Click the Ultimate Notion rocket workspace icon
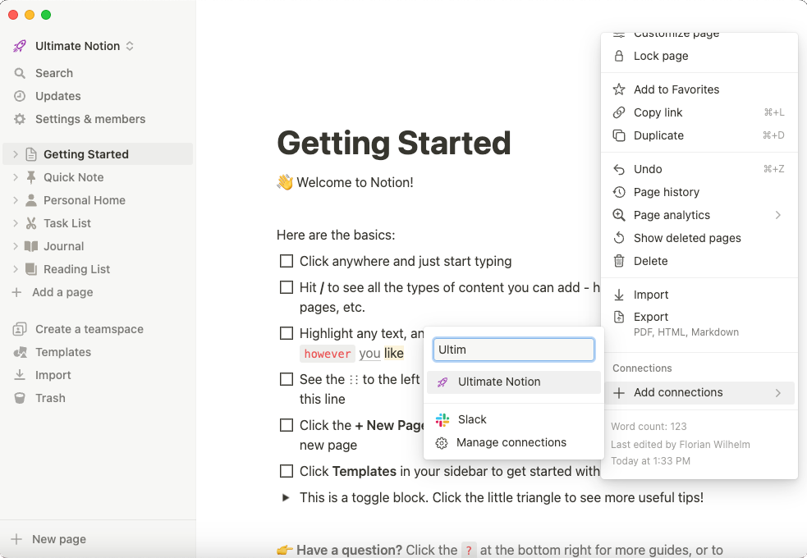 point(20,46)
